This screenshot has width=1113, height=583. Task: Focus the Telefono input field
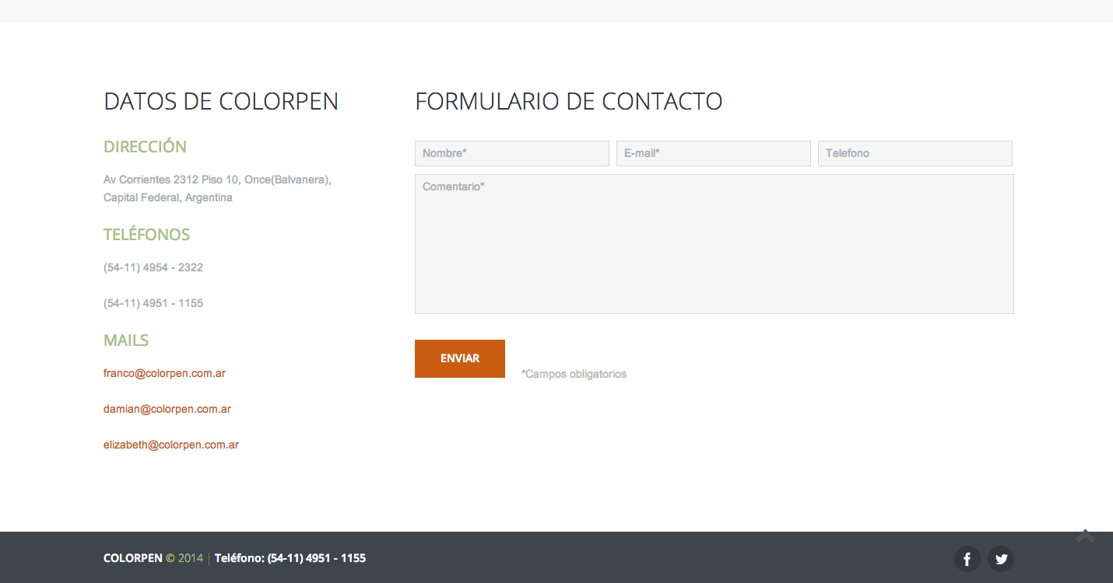click(915, 153)
